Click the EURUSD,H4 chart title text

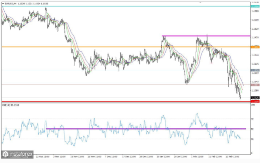tap(10, 4)
